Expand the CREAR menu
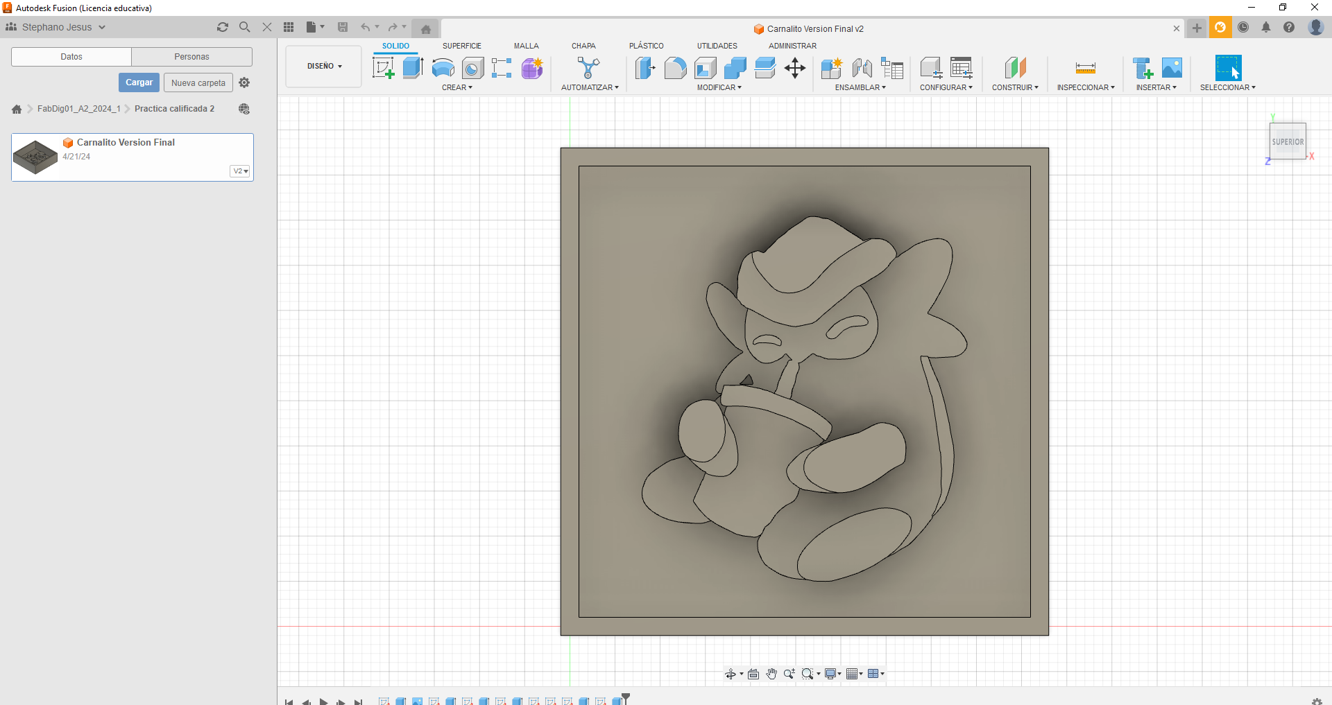The width and height of the screenshot is (1332, 705). (457, 87)
